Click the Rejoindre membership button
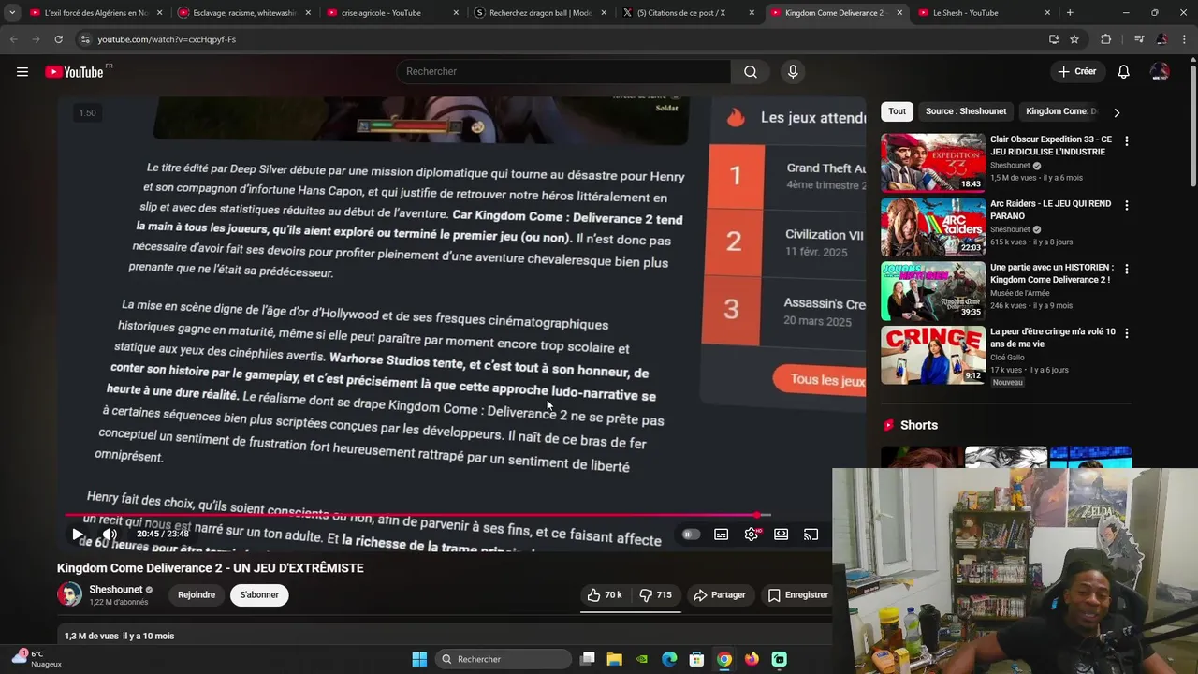 [x=197, y=595]
